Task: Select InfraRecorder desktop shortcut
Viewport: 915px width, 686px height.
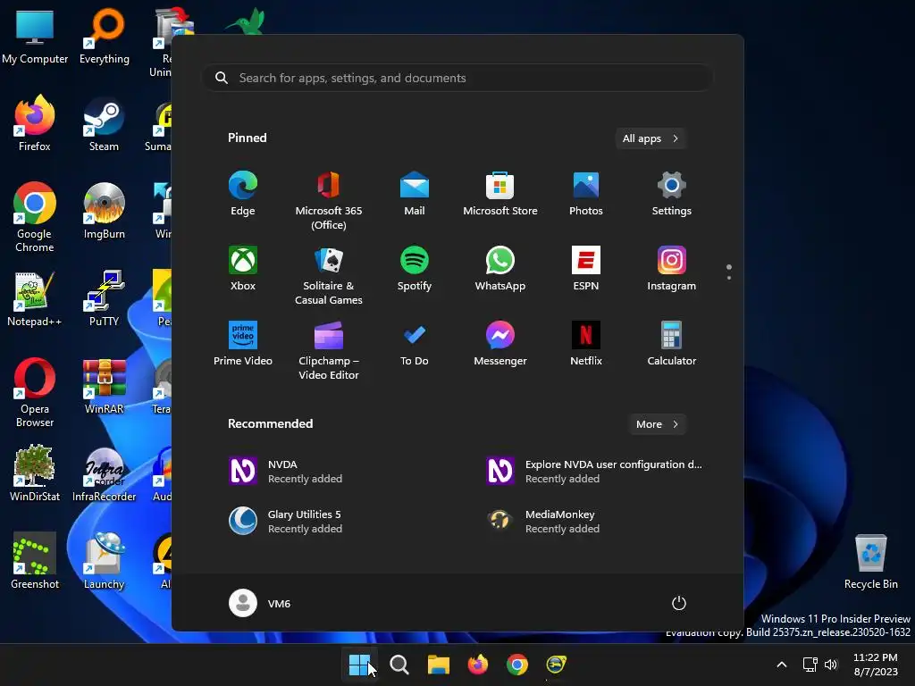Action: coord(104,473)
